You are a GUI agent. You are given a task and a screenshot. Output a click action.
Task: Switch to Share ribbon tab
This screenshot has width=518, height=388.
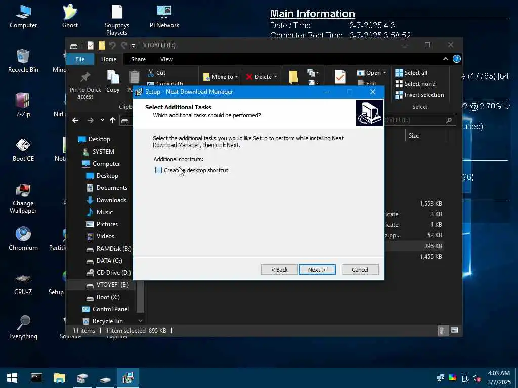point(138,59)
